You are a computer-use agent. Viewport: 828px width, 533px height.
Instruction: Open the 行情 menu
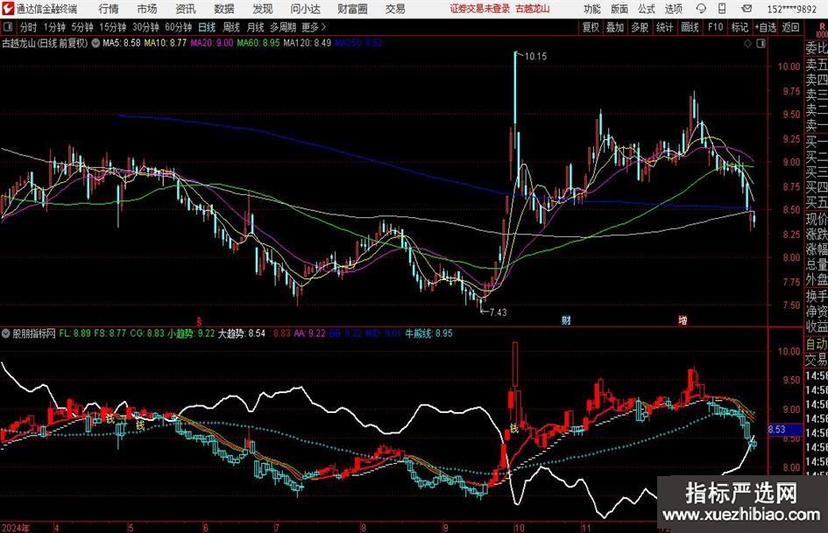pos(109,9)
